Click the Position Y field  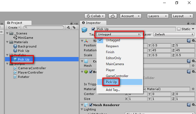161,45
